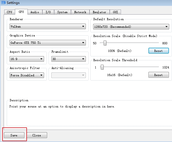Select the System tab
This screenshot has height=142, width=172.
click(62, 12)
